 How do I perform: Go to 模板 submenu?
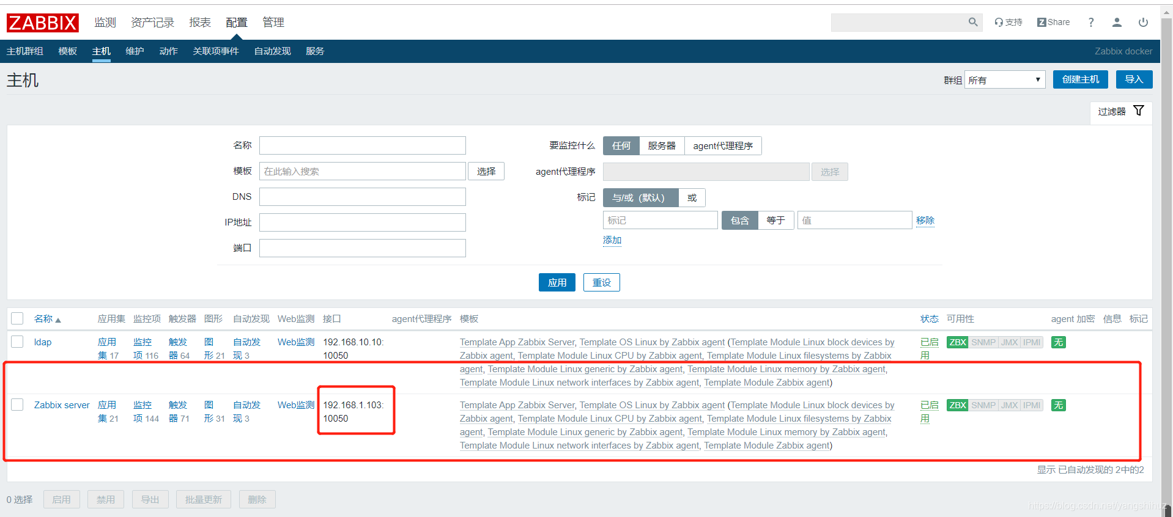[x=67, y=51]
